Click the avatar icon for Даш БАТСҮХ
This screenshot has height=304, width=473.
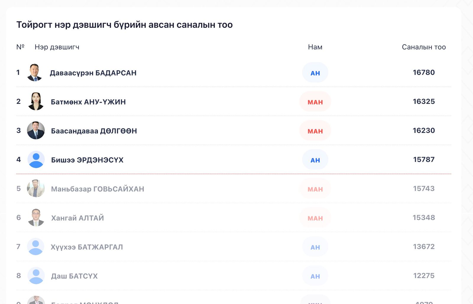pyautogui.click(x=35, y=276)
